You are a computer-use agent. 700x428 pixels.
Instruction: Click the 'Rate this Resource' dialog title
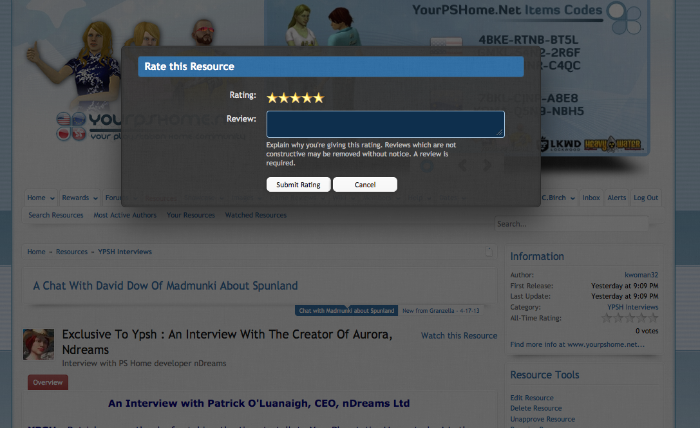(189, 66)
